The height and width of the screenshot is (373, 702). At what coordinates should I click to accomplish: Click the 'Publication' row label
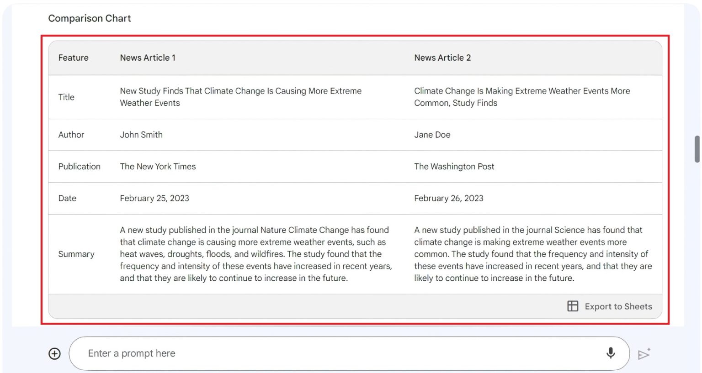pos(79,167)
